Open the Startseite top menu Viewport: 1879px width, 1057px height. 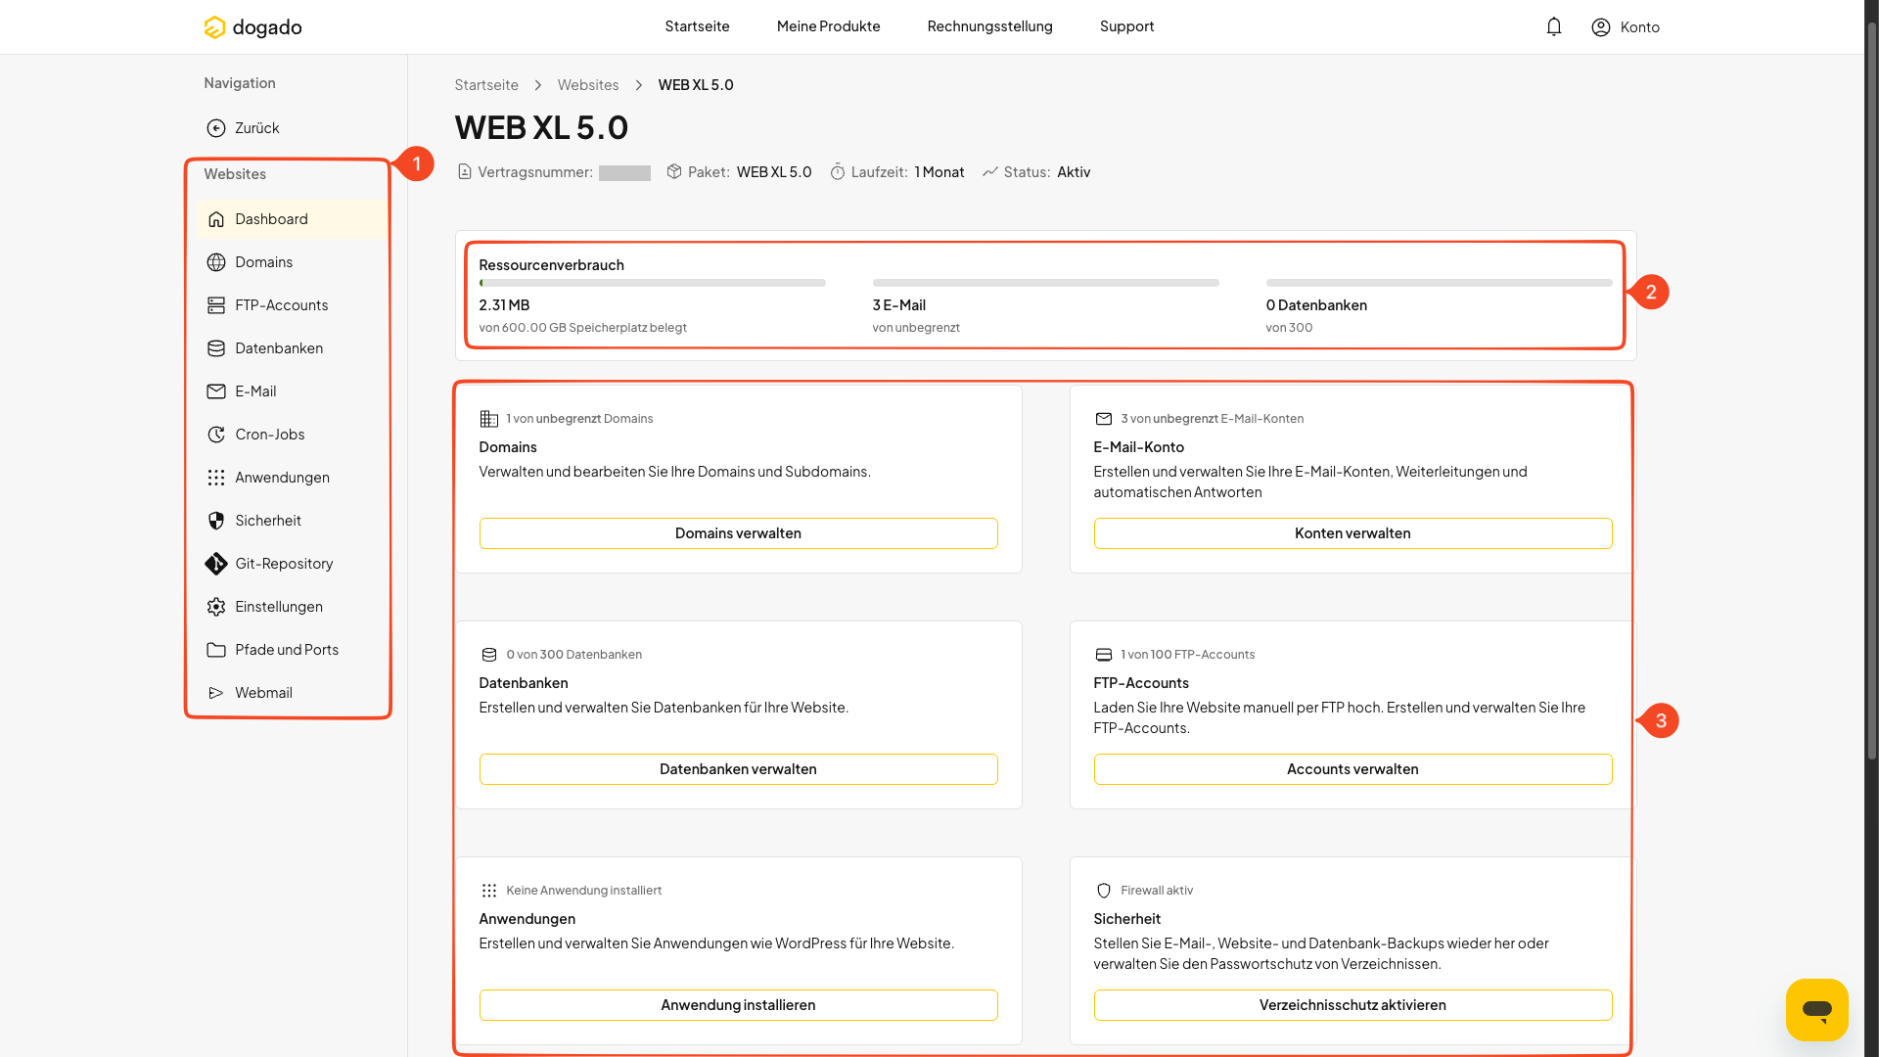click(x=697, y=26)
